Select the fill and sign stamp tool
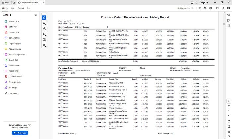The width and height of the screenshot is (232, 139). point(44,45)
